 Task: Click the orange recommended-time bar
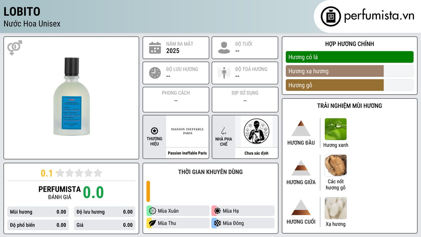[x=148, y=191]
